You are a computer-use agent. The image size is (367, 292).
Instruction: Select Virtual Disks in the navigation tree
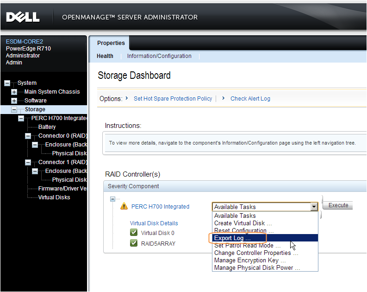54,197
